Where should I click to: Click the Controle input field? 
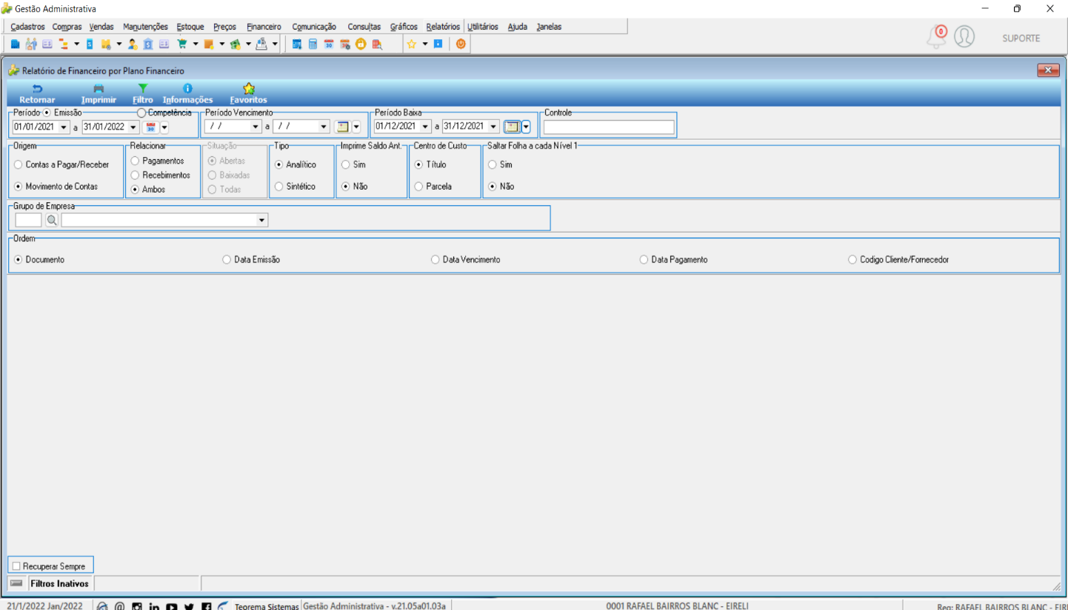coord(609,127)
